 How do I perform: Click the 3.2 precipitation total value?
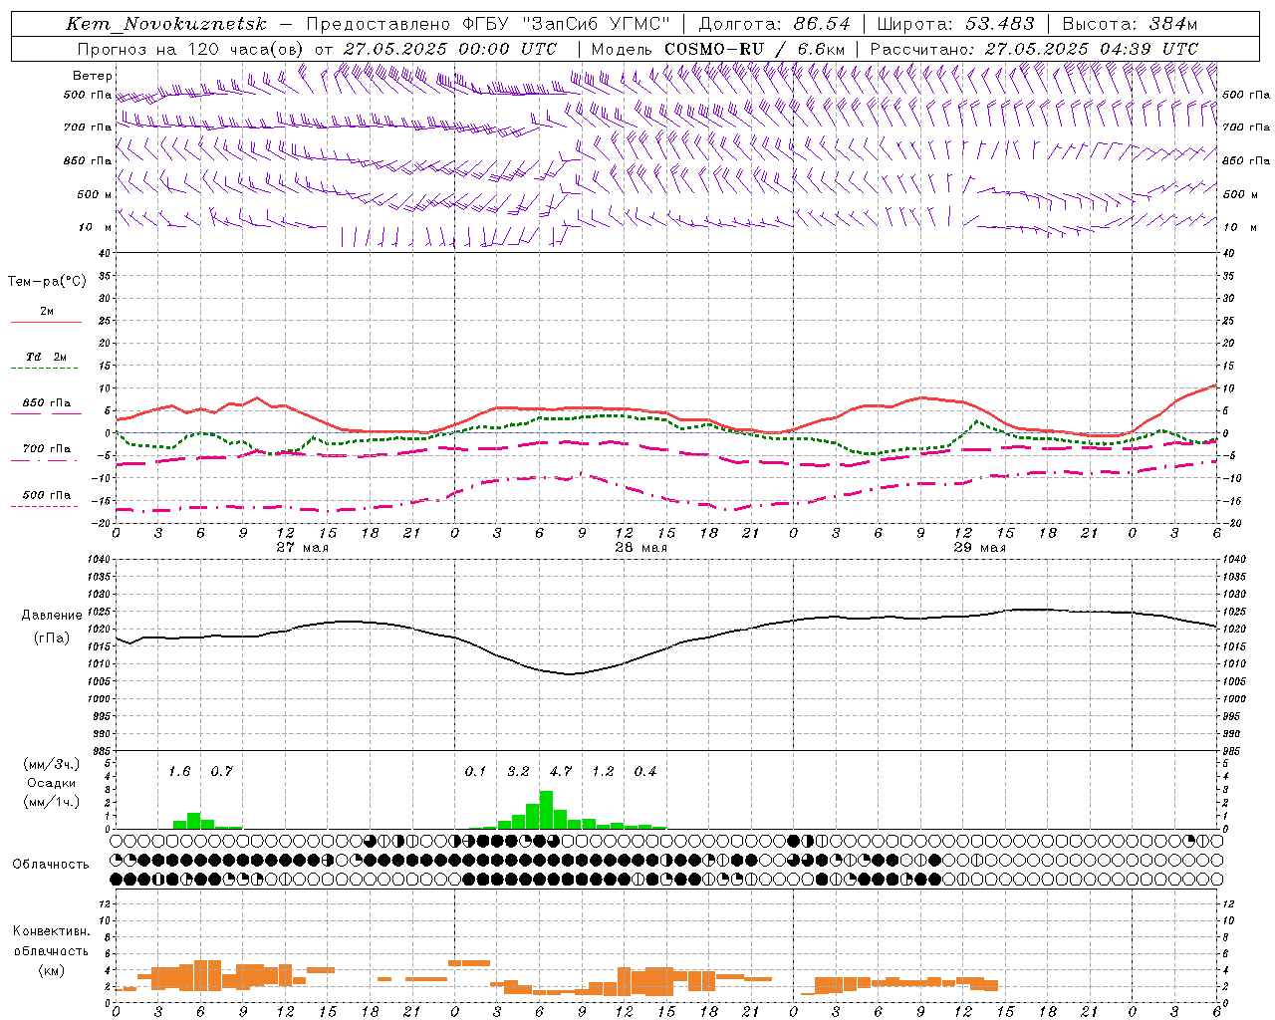[518, 772]
